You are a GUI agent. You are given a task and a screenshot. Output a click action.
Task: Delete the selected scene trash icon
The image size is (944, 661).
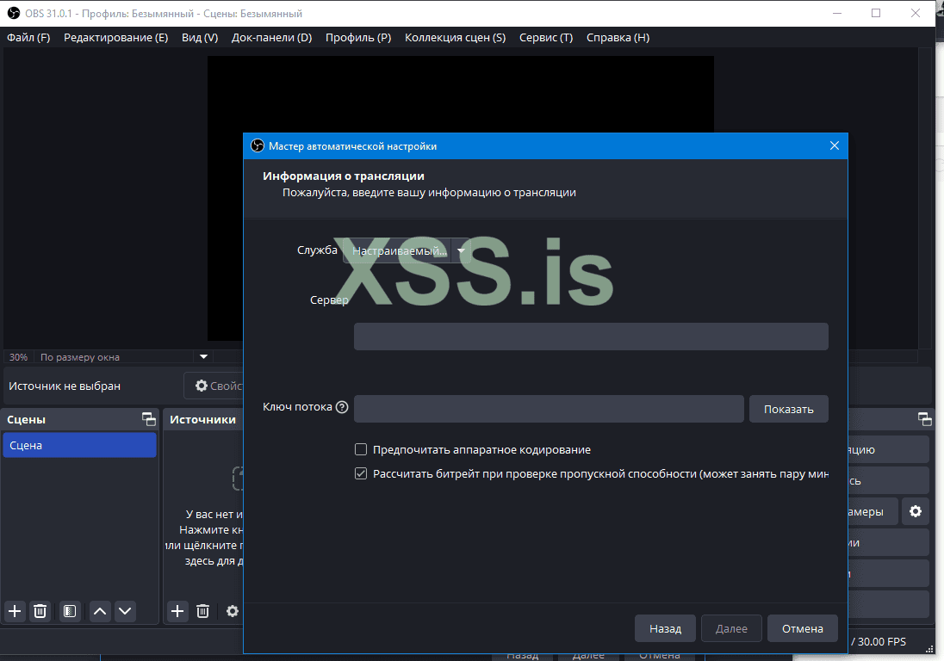[x=40, y=611]
